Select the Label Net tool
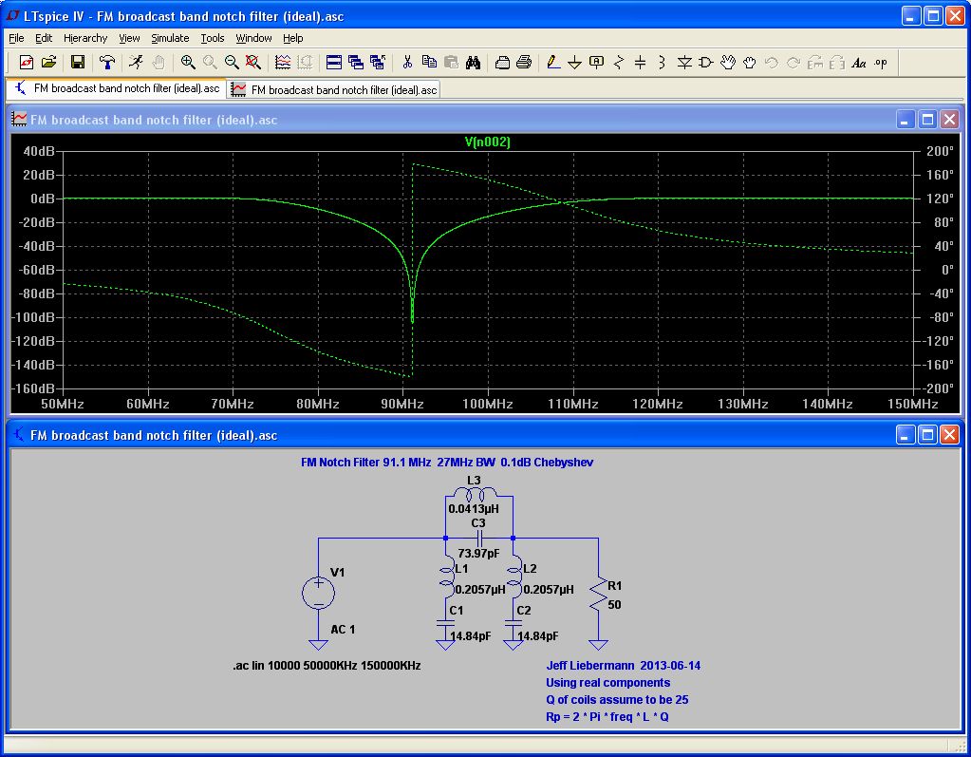This screenshot has width=971, height=757. [596, 63]
